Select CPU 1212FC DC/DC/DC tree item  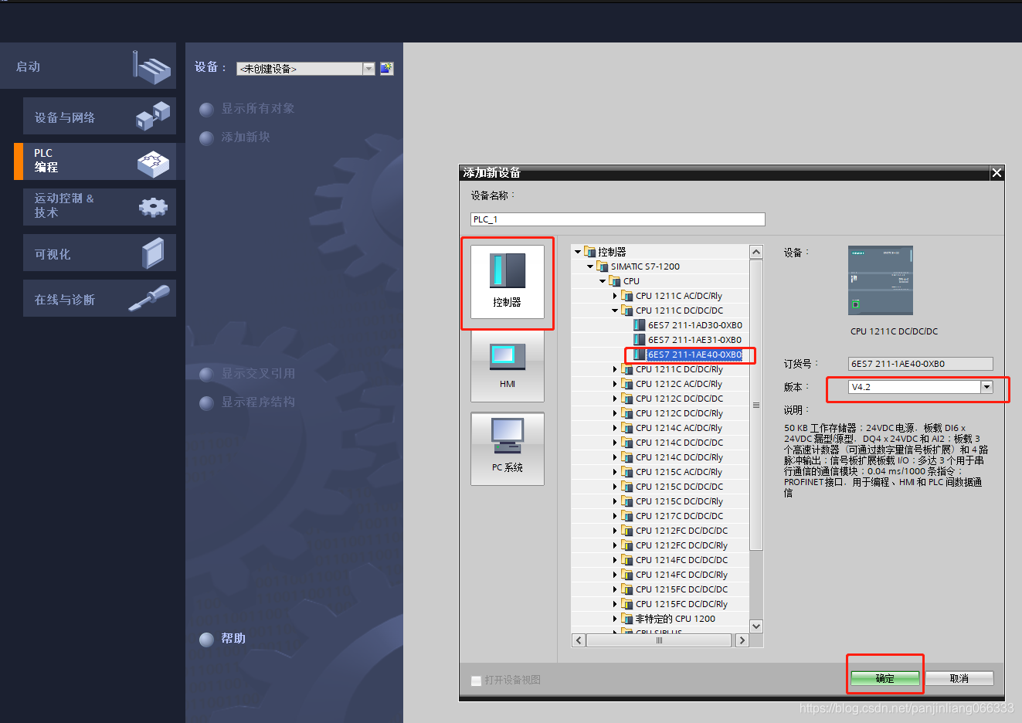point(681,531)
